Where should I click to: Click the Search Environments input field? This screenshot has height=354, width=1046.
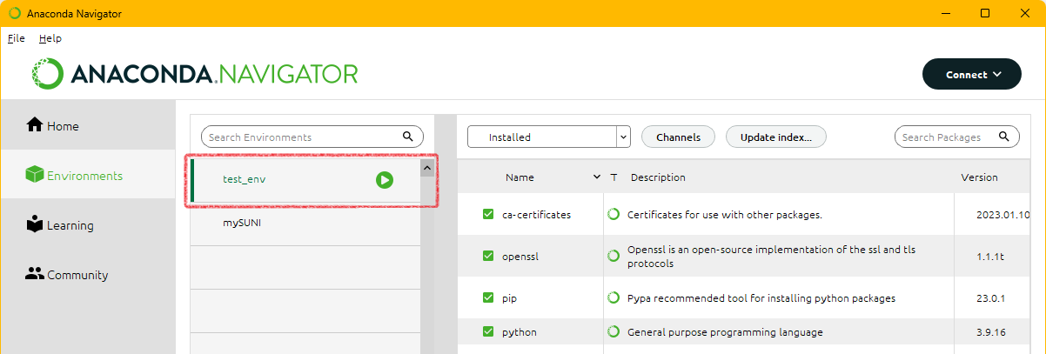(312, 137)
